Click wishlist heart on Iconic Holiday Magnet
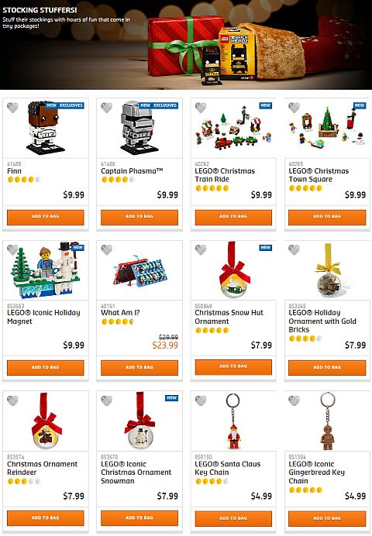Screen dimensions: 372x536 pyautogui.click(x=12, y=250)
